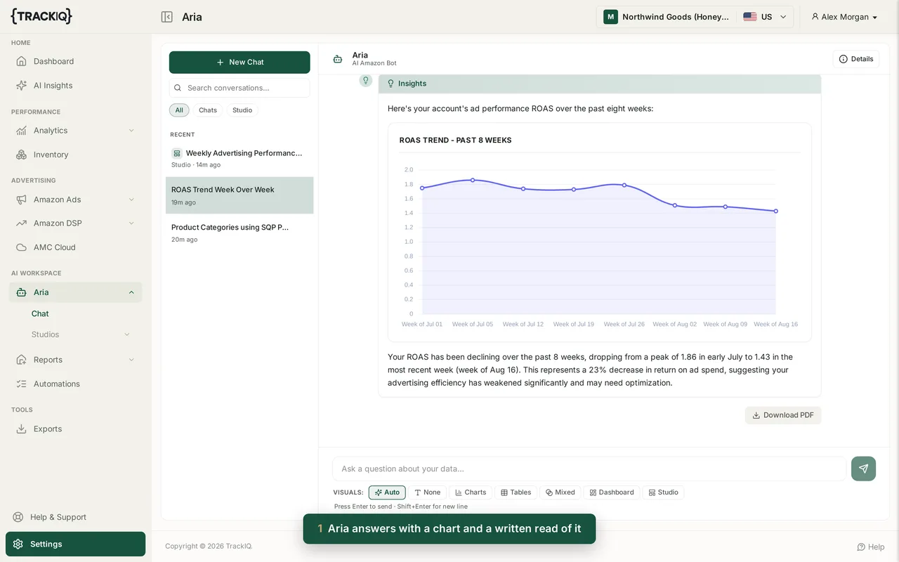
Task: Click Help link at bottom right
Action: tap(871, 547)
